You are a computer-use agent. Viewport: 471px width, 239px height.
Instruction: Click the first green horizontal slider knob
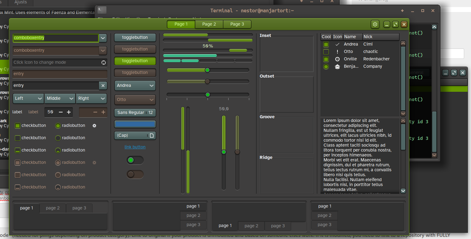208,70
